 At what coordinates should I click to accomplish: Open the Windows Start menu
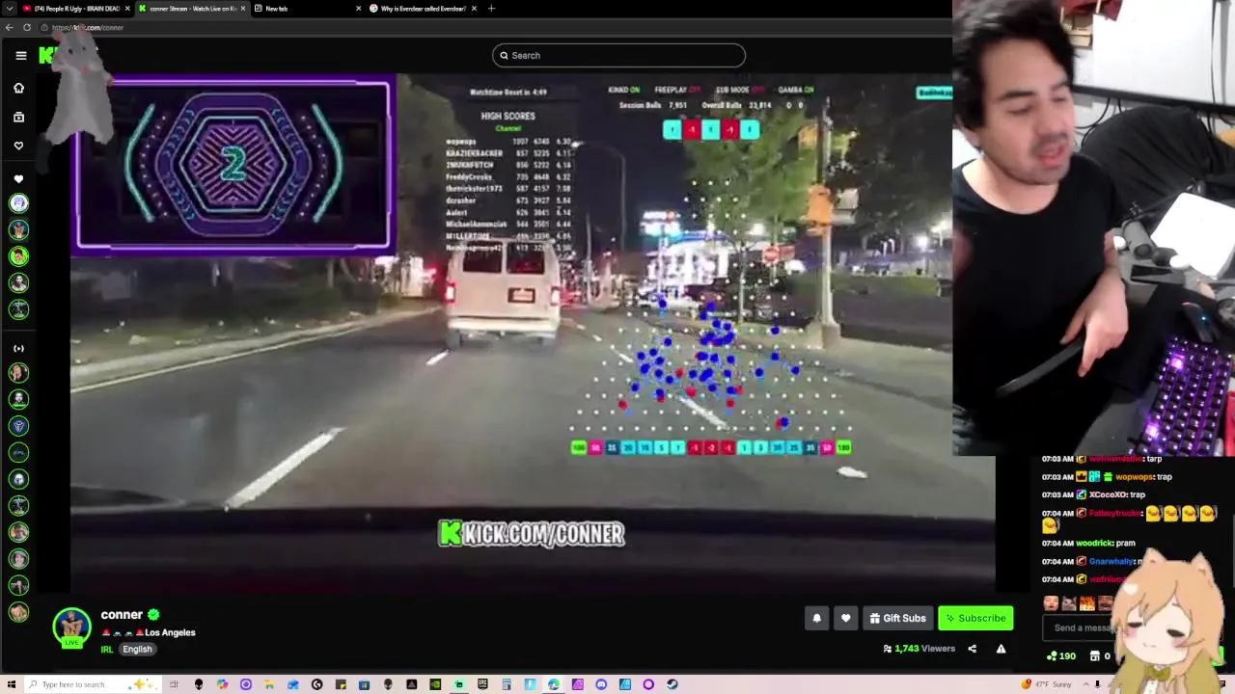(x=10, y=684)
